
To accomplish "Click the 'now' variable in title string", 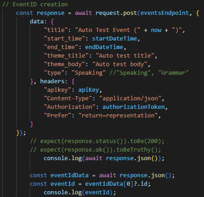I will coord(156,30).
